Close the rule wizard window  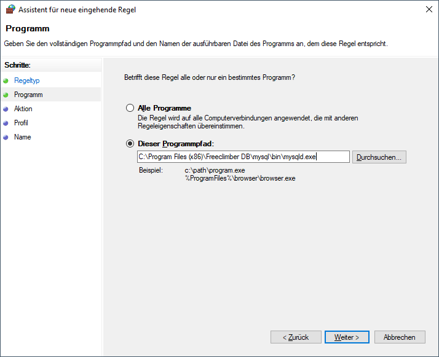point(427,10)
